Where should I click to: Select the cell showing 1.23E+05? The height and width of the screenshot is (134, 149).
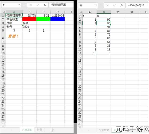58,15
